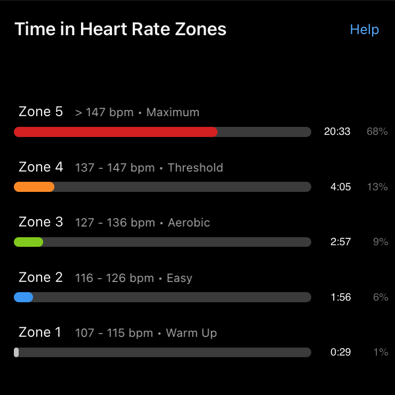
Task: Click the blue Zone 2 bar
Action: pos(23,297)
